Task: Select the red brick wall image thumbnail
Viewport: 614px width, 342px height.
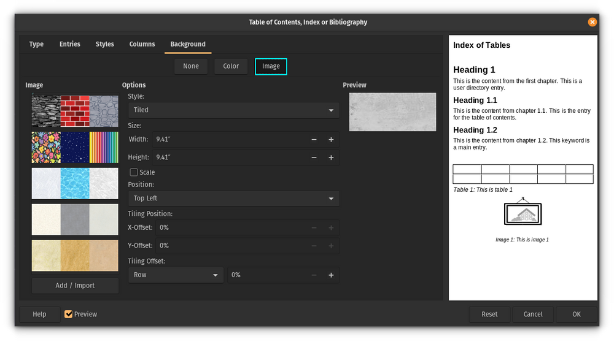Action: 75,110
